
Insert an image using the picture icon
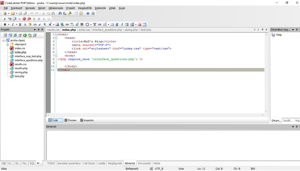point(57,25)
